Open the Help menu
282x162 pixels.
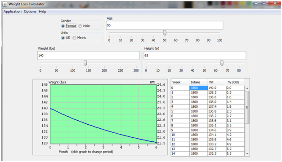(42, 12)
